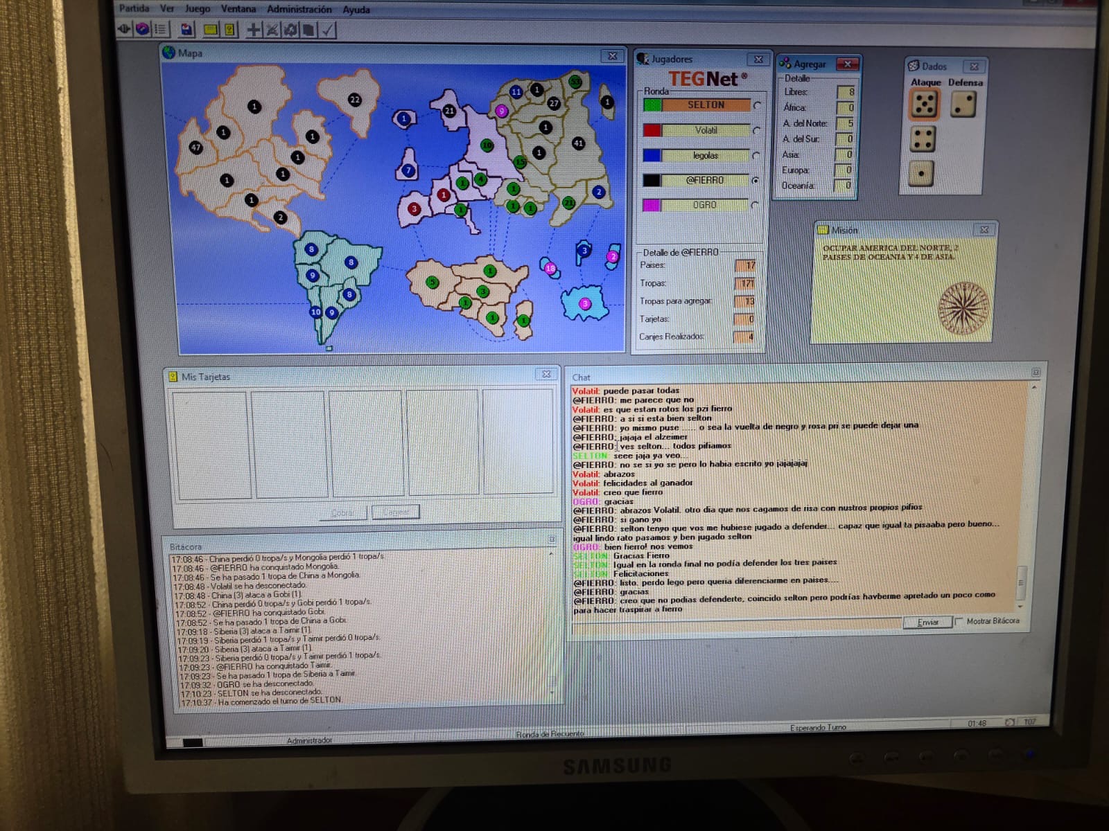Collapse the Chat panel

click(1036, 372)
